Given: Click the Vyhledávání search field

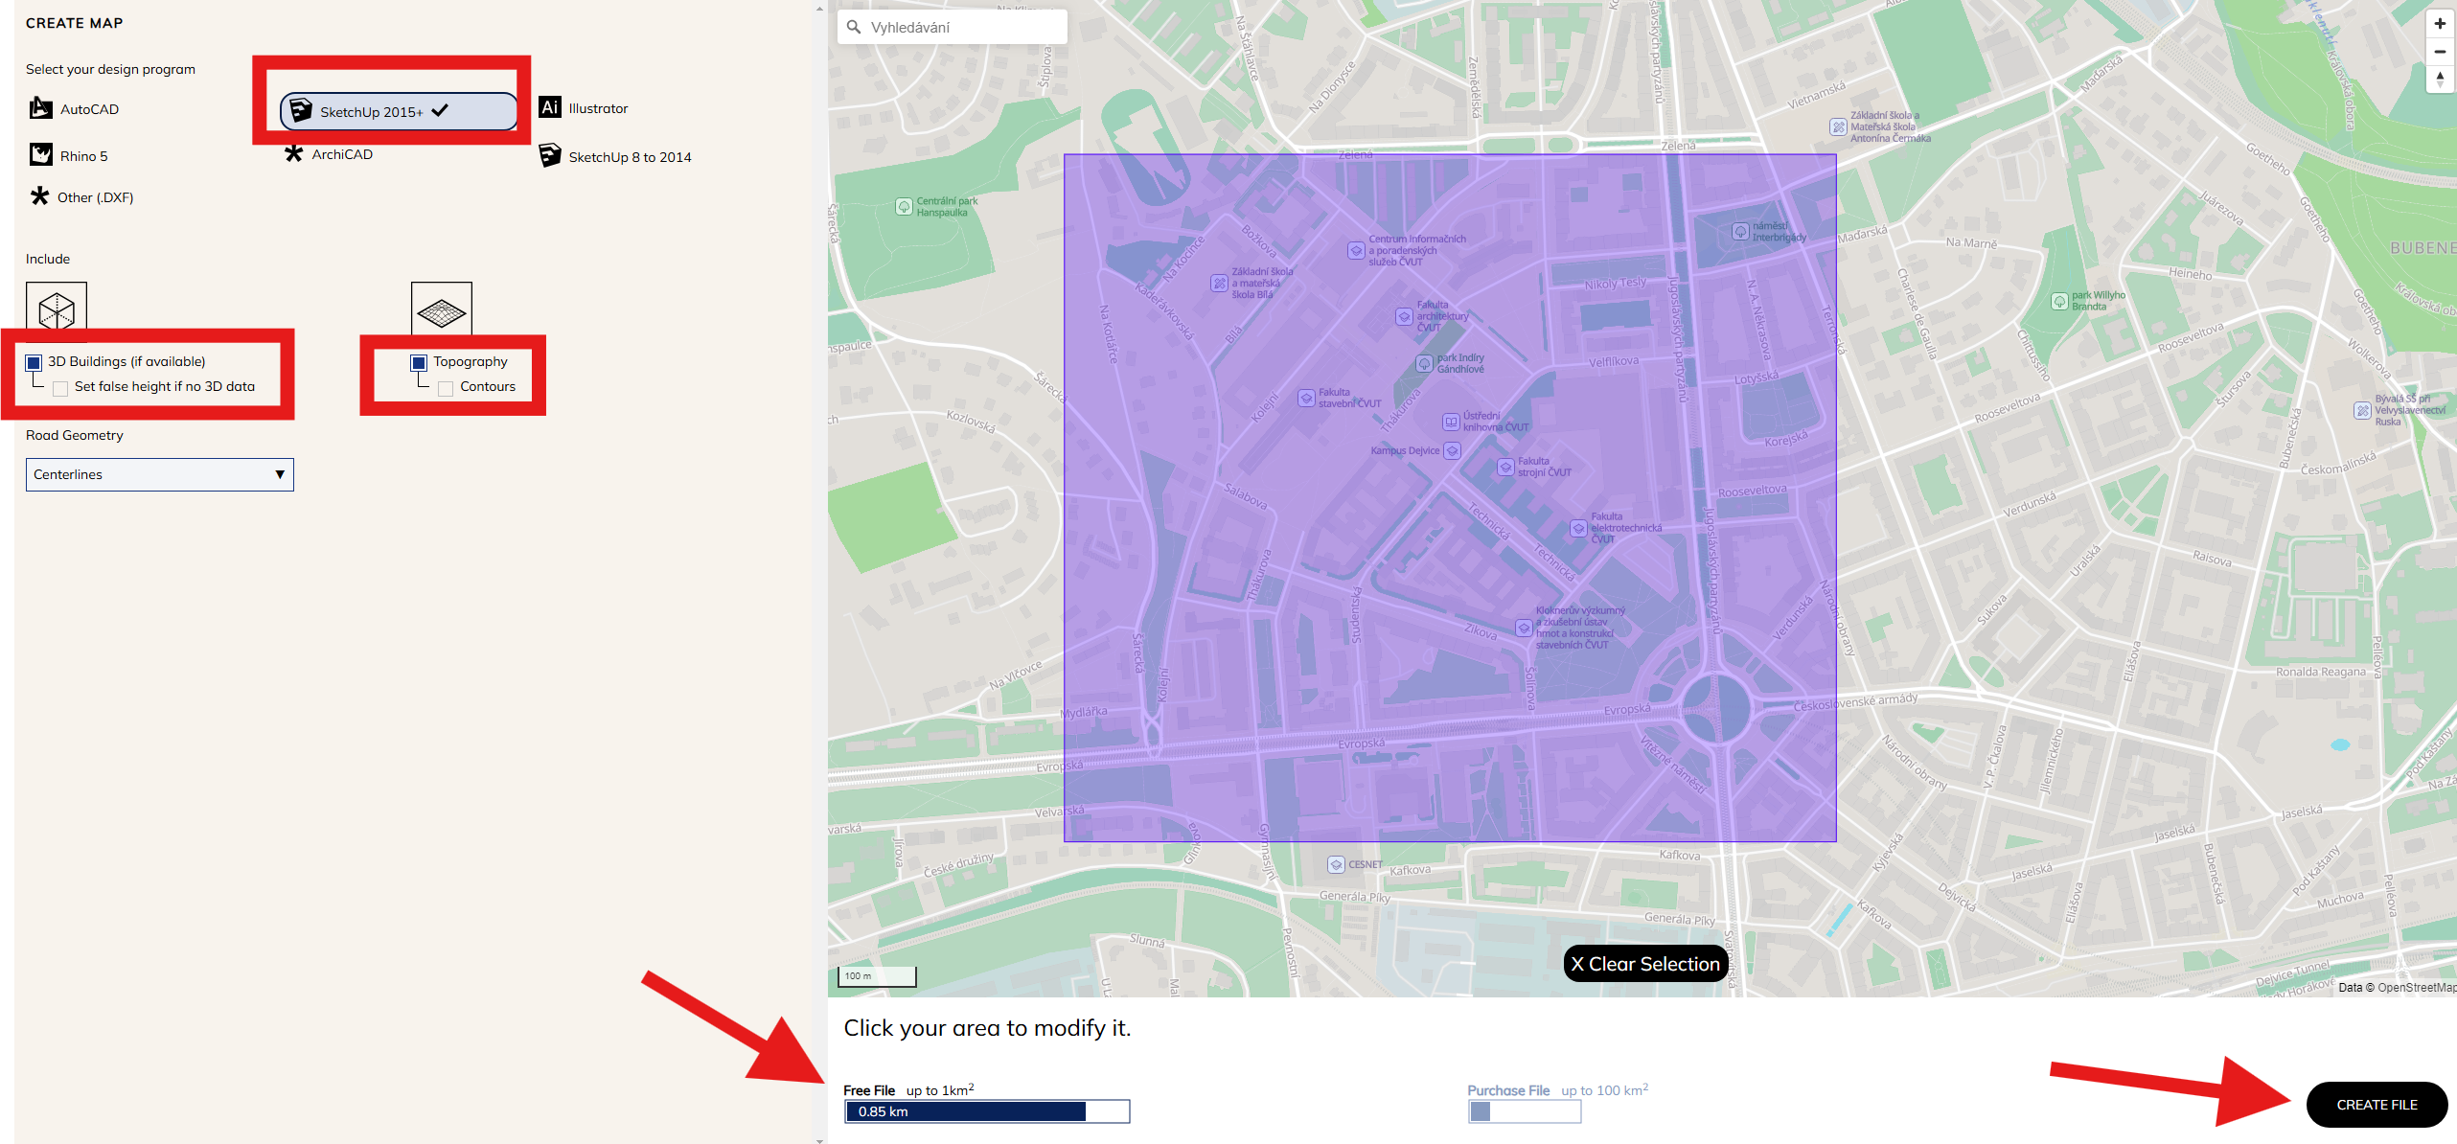Looking at the screenshot, I should coord(953,27).
